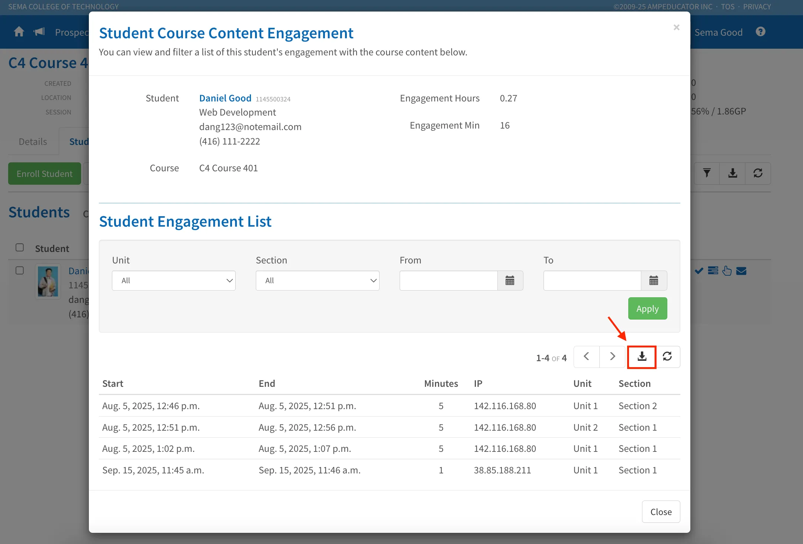Apply the engagement filters

pyautogui.click(x=648, y=308)
